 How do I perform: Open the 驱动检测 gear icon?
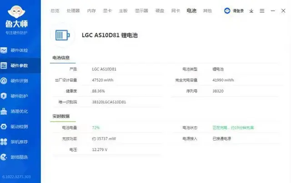pos(4,127)
